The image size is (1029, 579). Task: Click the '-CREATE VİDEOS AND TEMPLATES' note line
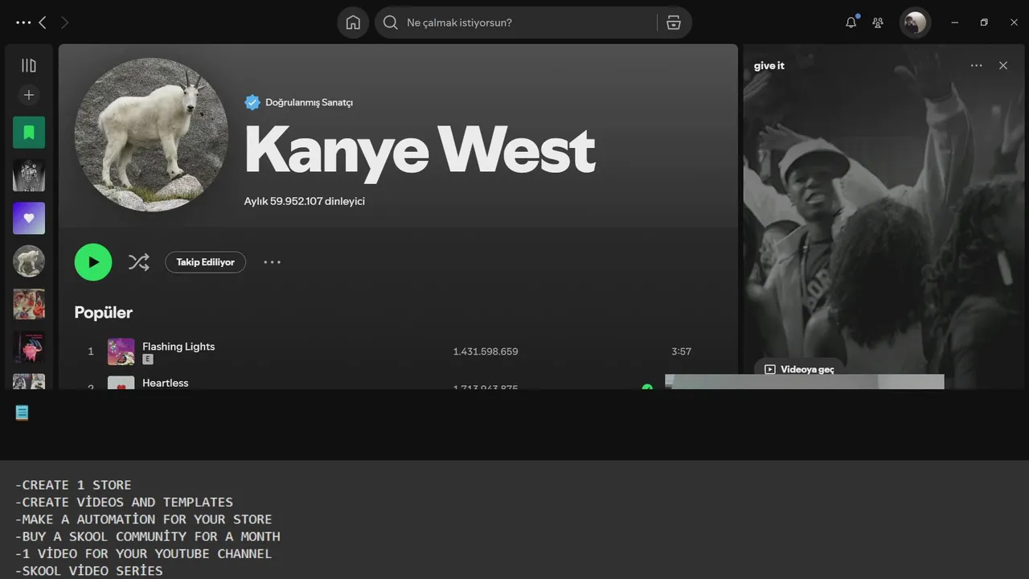tap(124, 502)
